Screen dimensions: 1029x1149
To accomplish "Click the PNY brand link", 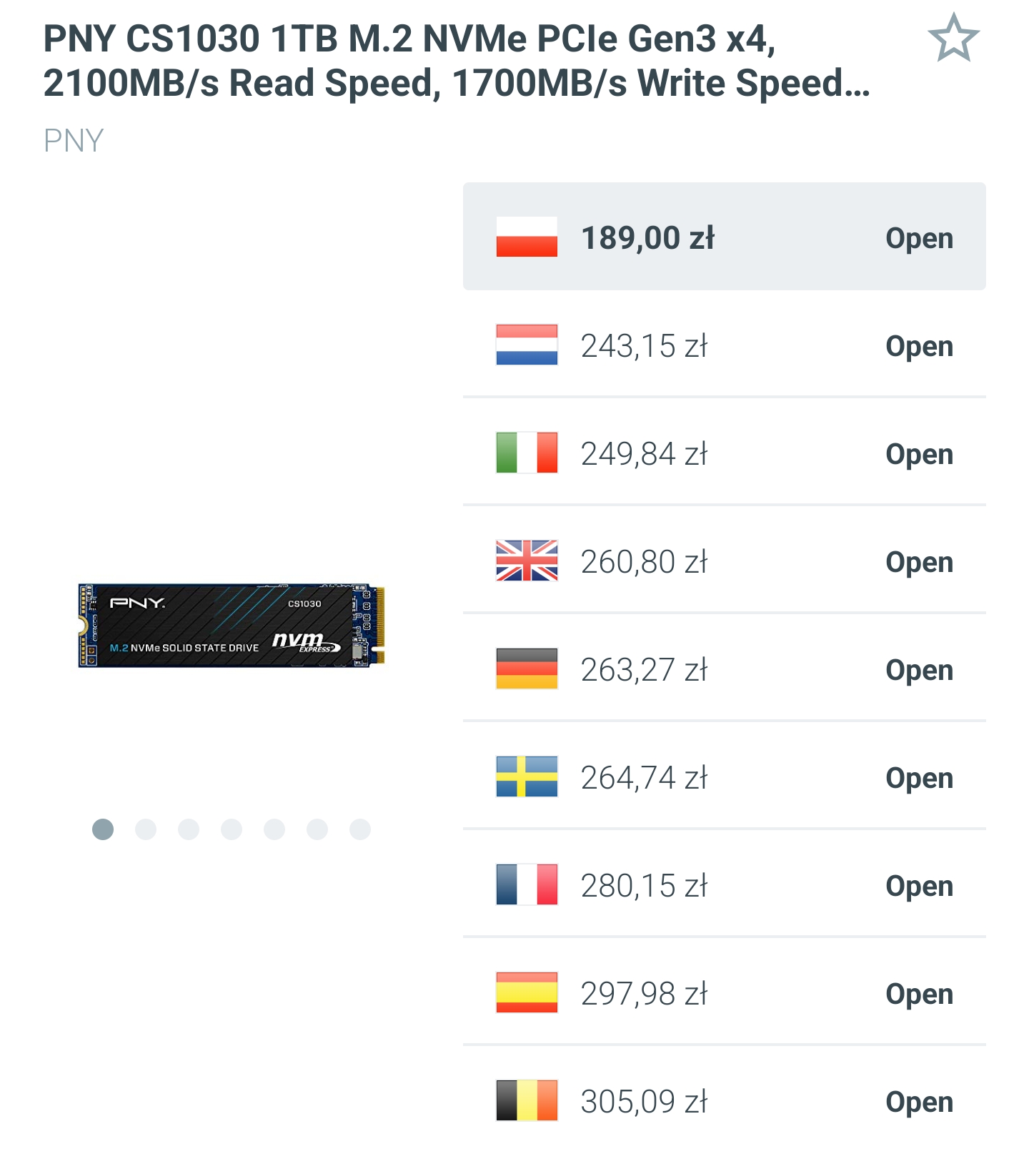I will click(74, 141).
